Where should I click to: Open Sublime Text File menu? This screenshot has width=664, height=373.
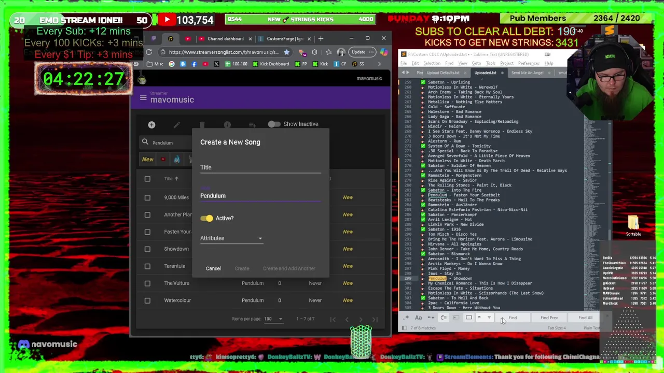click(x=404, y=63)
